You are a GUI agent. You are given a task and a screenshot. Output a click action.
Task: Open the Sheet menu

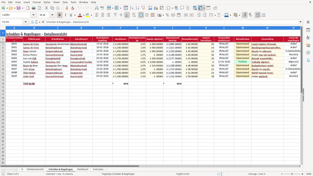(x=56, y=2)
